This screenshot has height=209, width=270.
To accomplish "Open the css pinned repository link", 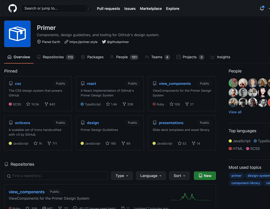I will pos(18,83).
